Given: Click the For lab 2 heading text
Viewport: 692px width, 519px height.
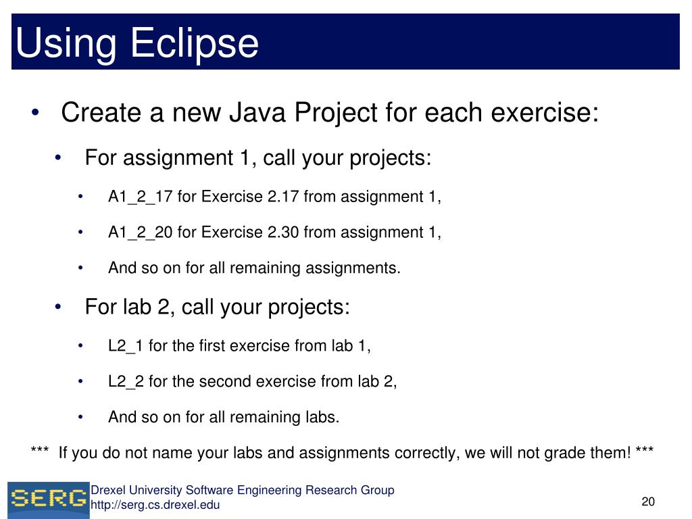Looking at the screenshot, I should click(x=217, y=307).
